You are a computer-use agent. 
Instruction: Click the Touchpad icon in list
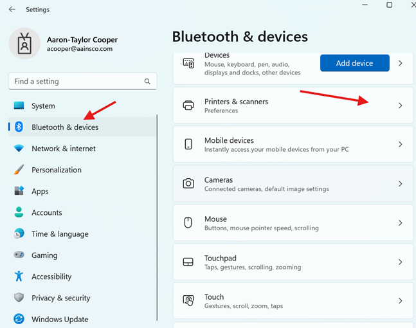point(188,262)
